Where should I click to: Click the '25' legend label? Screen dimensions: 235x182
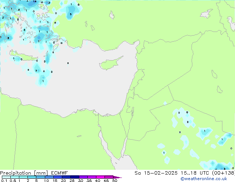[72, 181]
